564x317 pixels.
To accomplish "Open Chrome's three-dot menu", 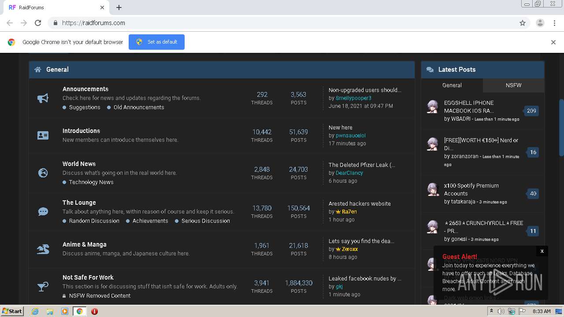I will tap(554, 23).
